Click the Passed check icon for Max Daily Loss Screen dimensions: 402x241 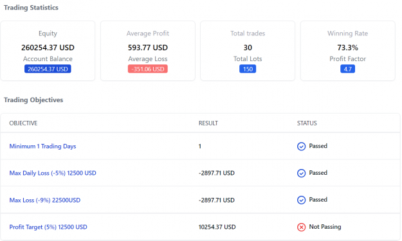click(301, 173)
